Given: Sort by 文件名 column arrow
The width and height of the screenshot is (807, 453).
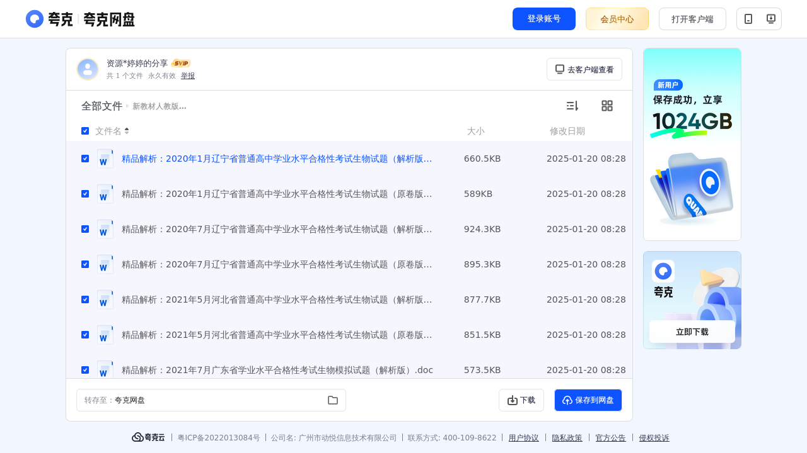Looking at the screenshot, I should (x=127, y=131).
